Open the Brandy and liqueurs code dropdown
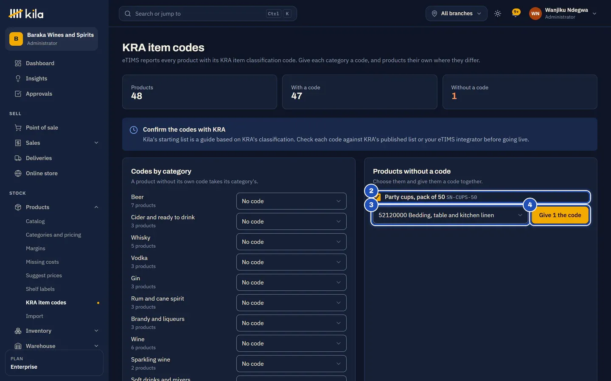This screenshot has width=611, height=381. point(291,323)
